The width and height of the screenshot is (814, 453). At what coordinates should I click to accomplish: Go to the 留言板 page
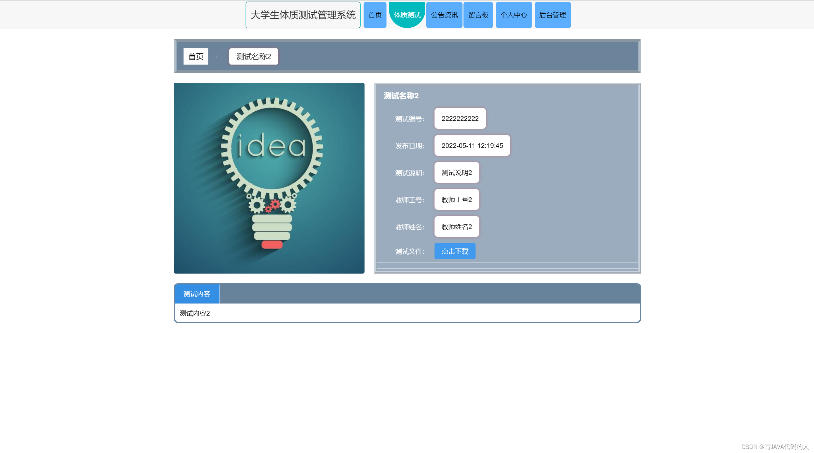(x=478, y=15)
